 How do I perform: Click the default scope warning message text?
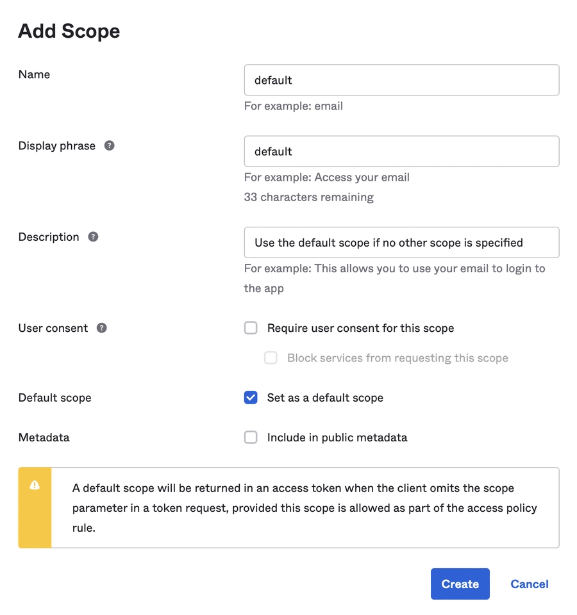coord(305,508)
